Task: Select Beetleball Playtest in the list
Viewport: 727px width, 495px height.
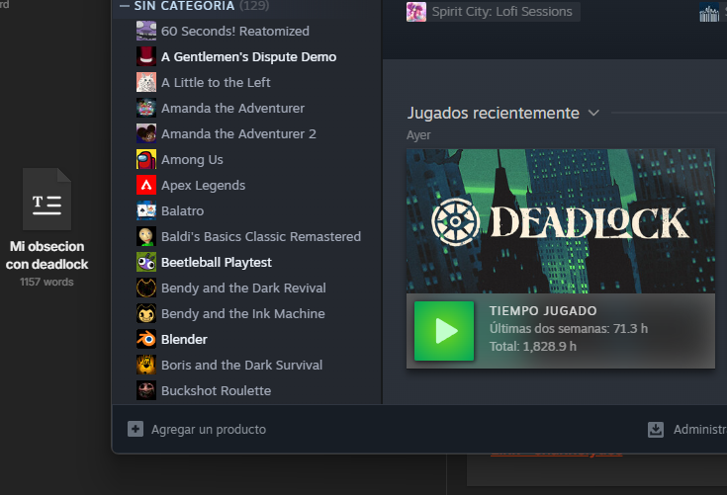Action: (x=216, y=262)
